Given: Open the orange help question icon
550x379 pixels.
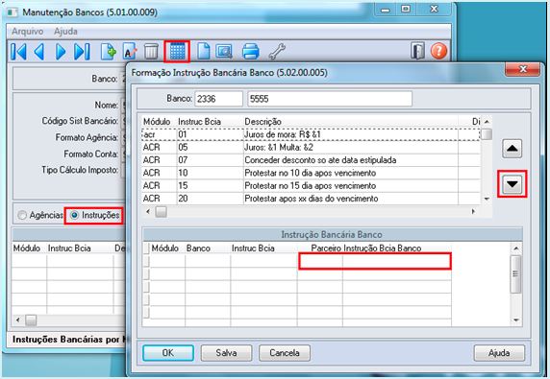Looking at the screenshot, I should [438, 52].
